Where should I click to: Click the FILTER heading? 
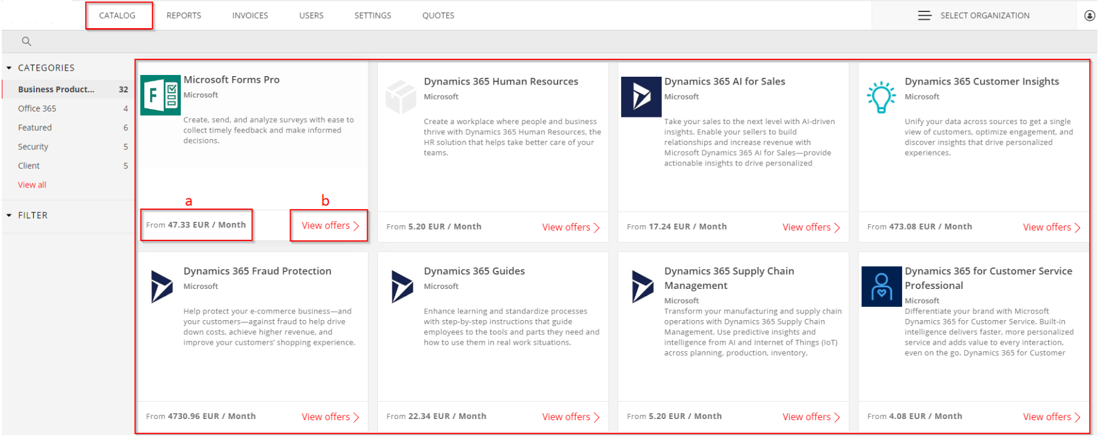point(32,215)
